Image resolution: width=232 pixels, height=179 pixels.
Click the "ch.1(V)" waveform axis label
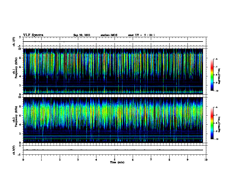(14, 42)
